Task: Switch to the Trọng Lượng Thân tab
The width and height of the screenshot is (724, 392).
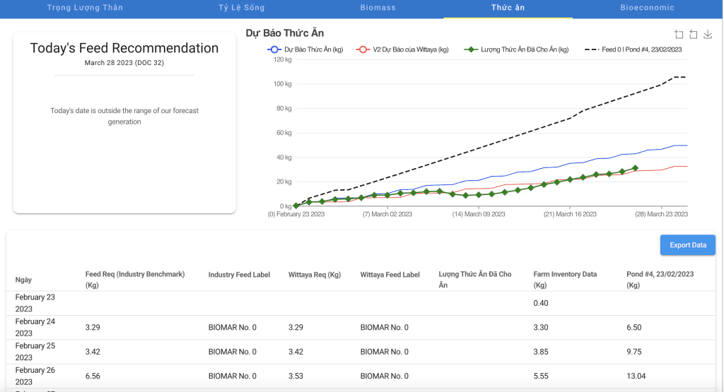Action: [x=85, y=8]
